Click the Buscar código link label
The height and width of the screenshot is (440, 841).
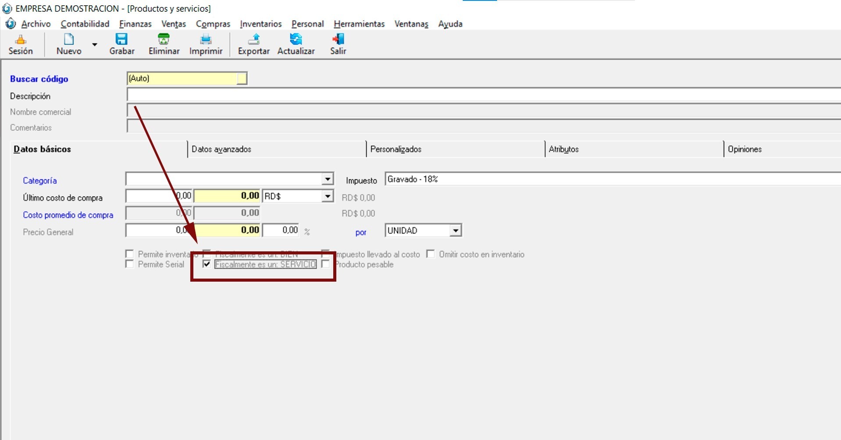39,79
